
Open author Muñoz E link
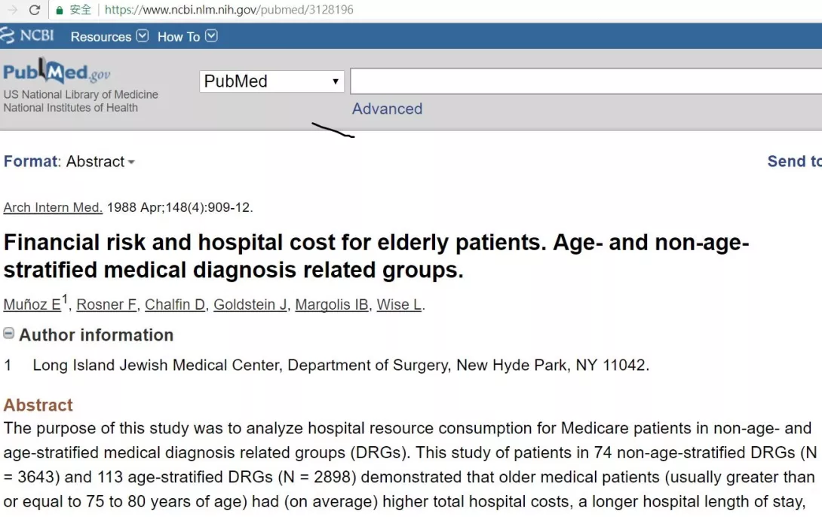[32, 304]
